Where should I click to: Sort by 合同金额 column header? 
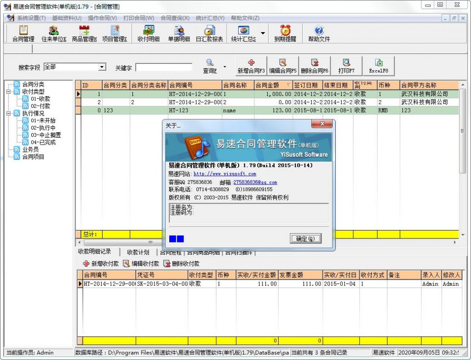[273, 85]
